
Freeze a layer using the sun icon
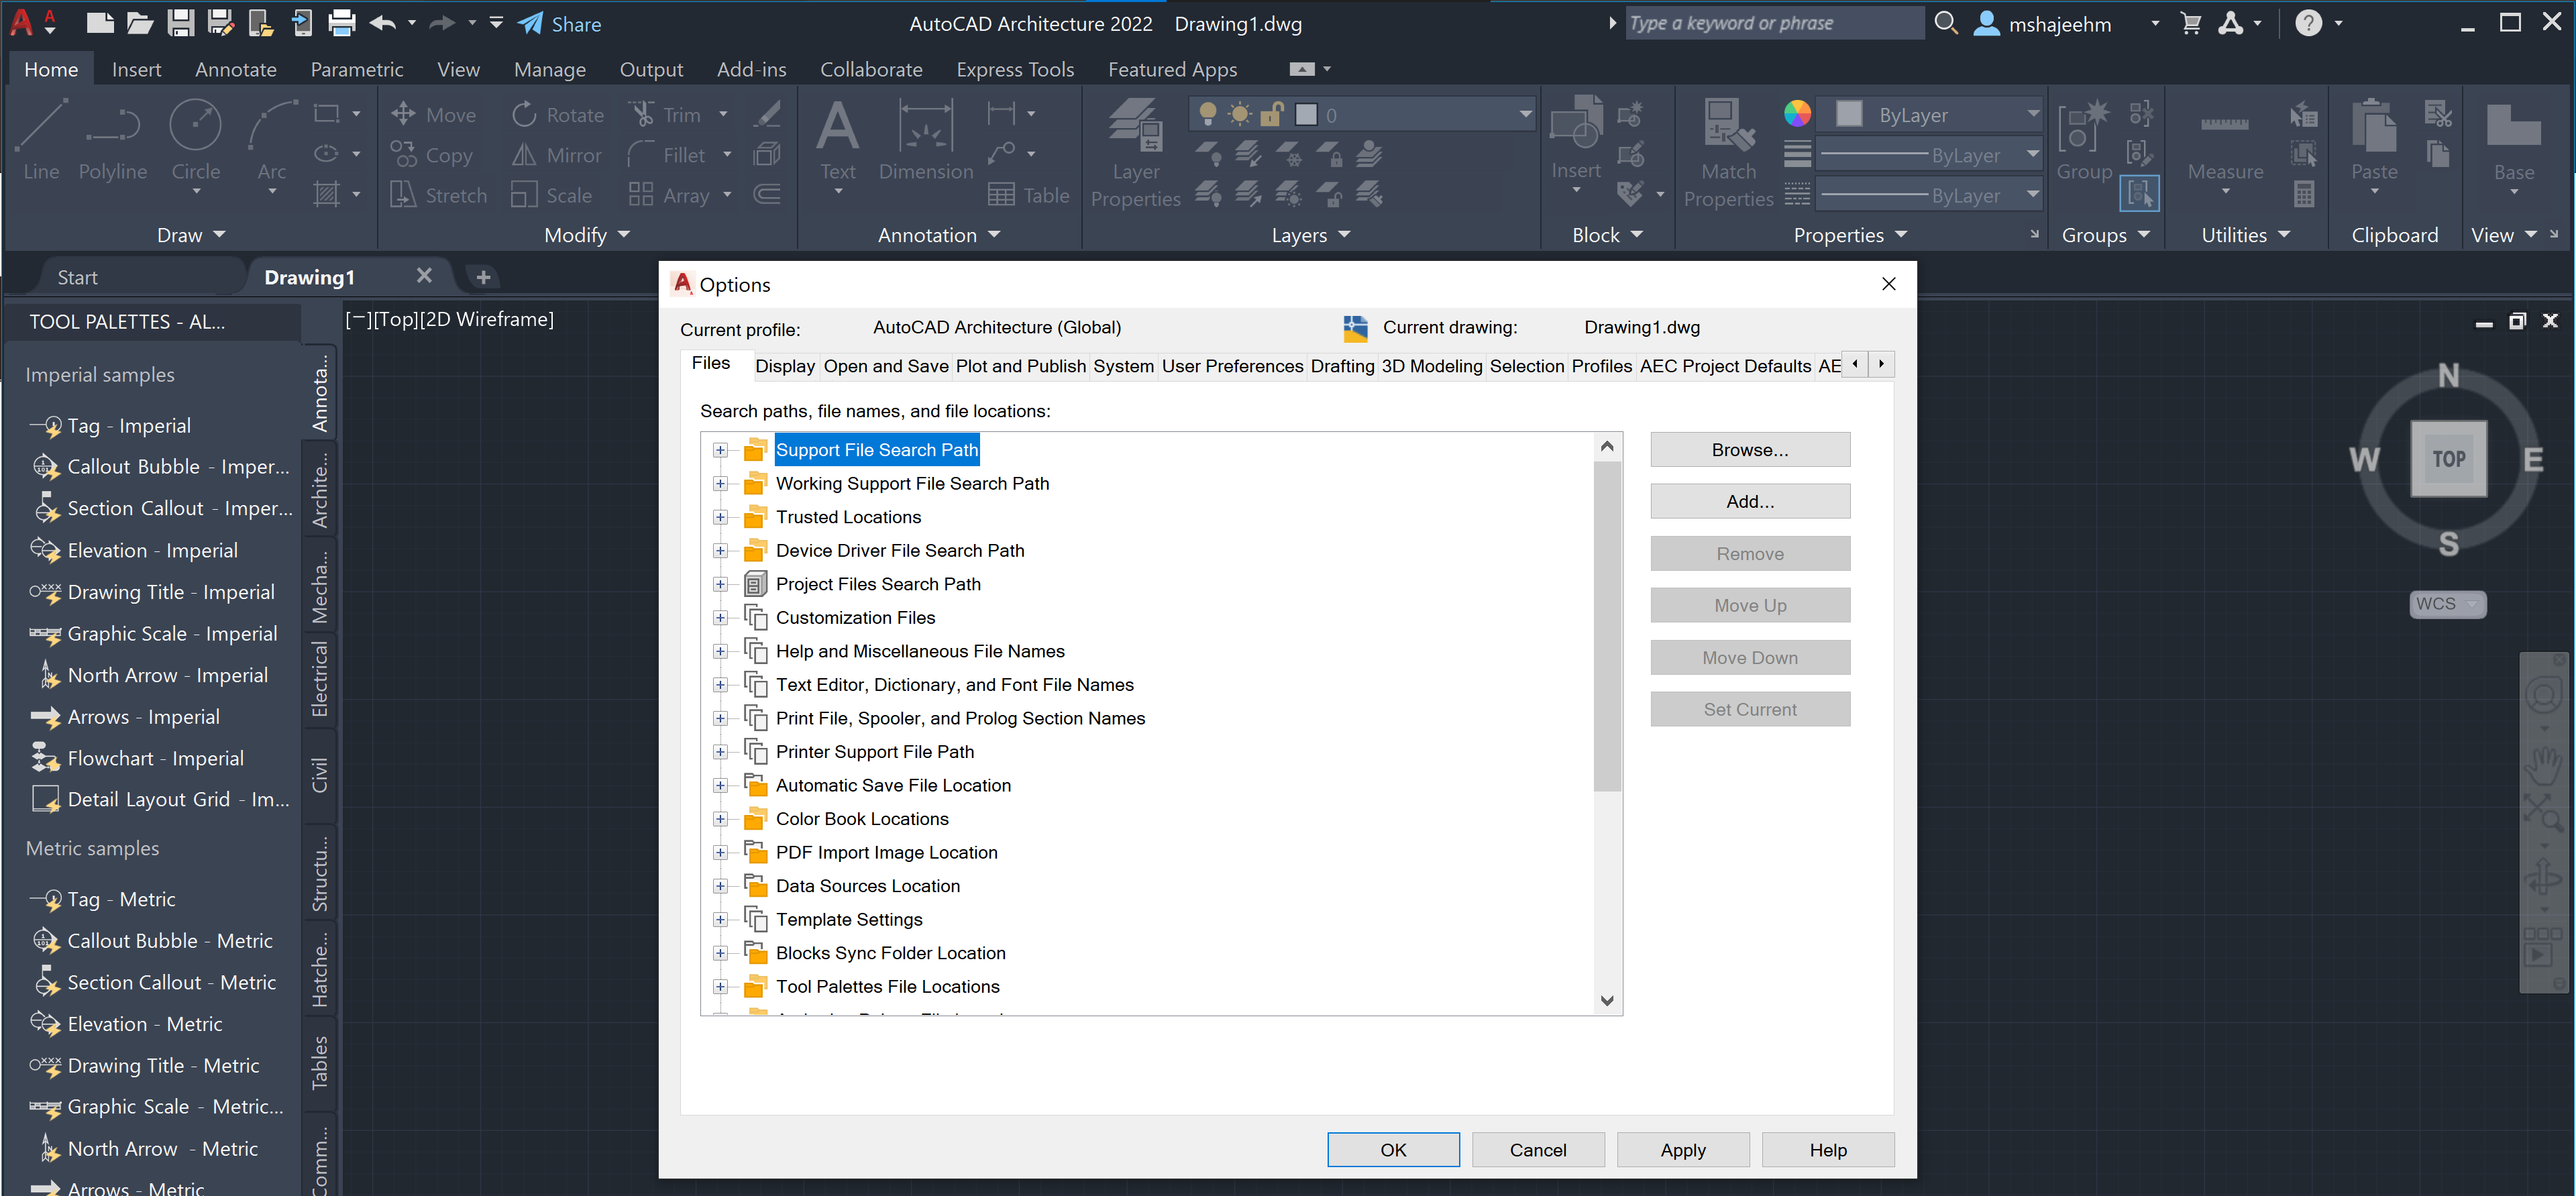pyautogui.click(x=1239, y=114)
